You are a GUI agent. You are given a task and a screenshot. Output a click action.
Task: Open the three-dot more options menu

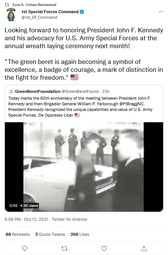161,12
